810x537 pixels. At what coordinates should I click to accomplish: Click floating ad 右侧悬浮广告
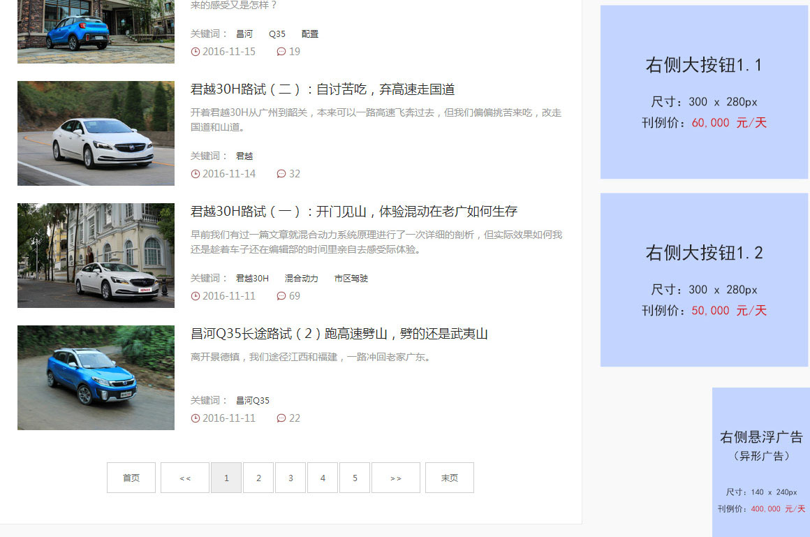(761, 462)
